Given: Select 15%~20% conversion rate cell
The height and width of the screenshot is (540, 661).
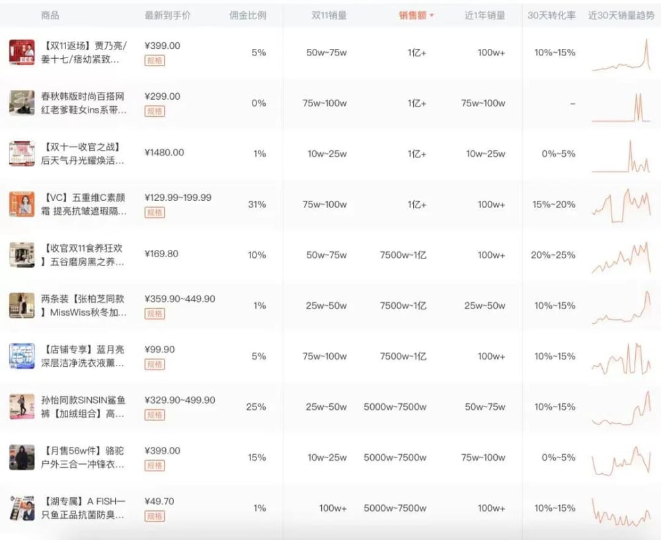Looking at the screenshot, I should [x=554, y=204].
